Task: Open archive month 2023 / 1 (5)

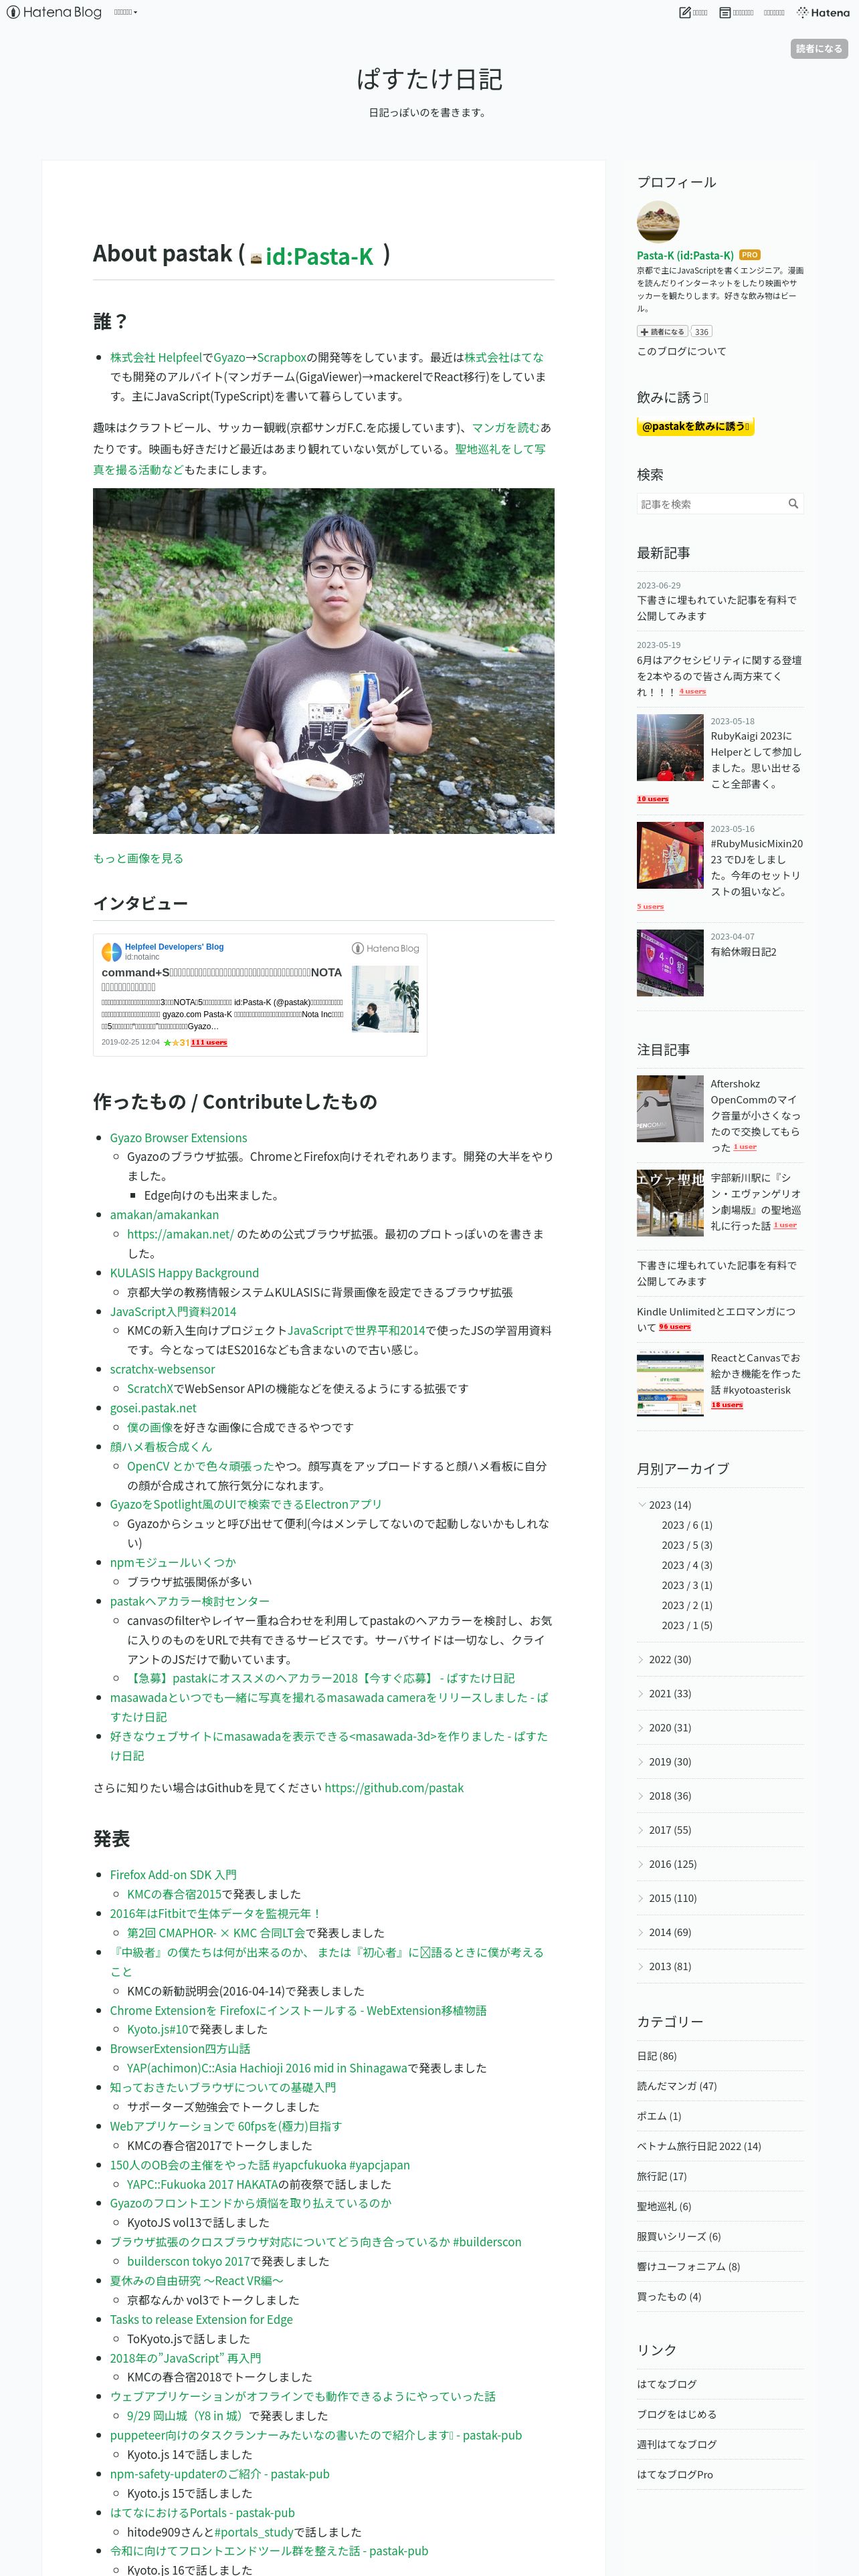Action: 686,1624
